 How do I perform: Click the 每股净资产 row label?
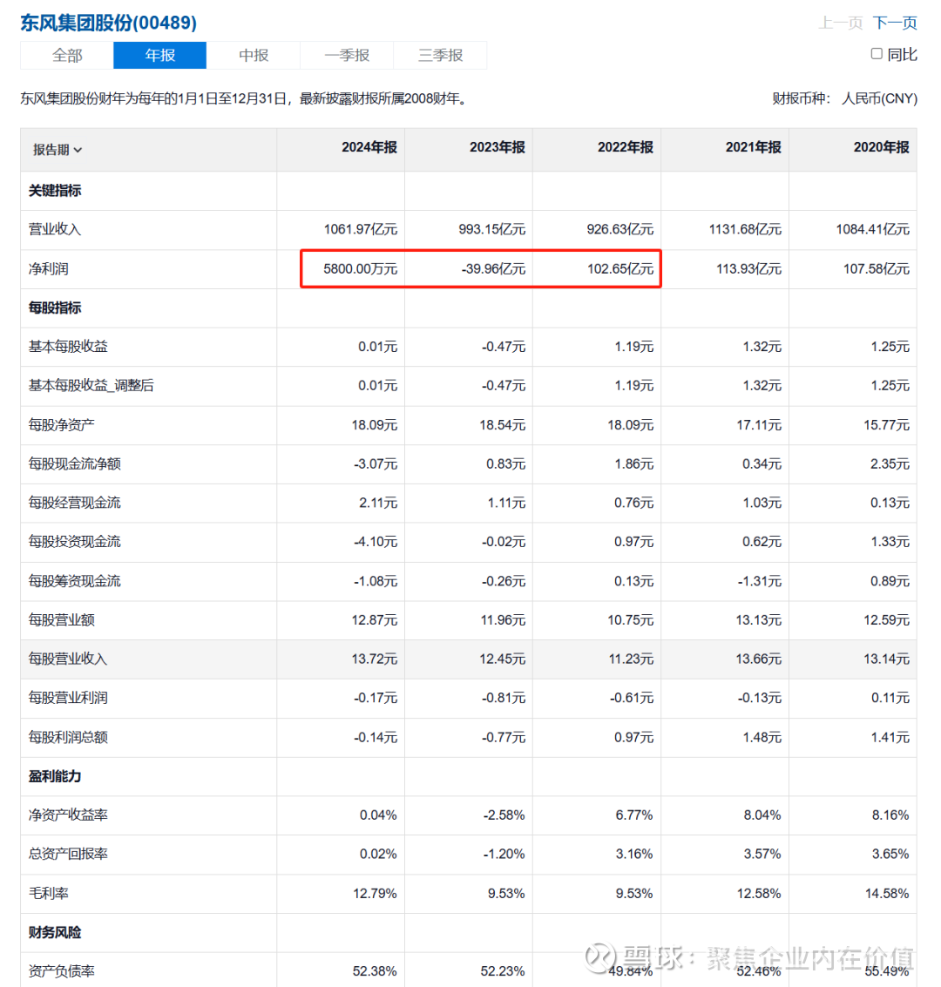pos(62,425)
